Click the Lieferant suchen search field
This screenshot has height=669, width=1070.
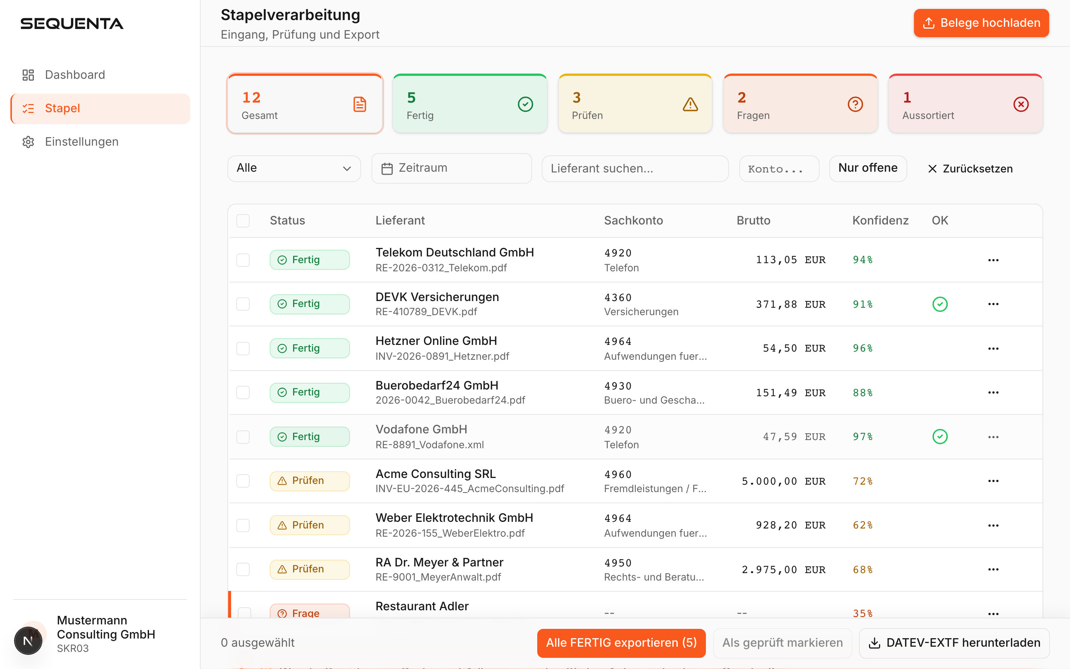click(635, 168)
